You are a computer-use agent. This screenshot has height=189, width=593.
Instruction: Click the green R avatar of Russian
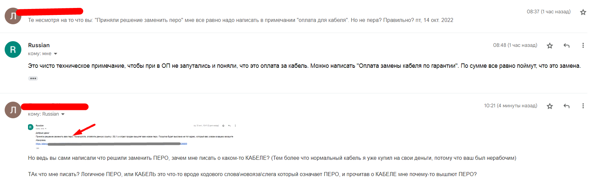pos(13,49)
